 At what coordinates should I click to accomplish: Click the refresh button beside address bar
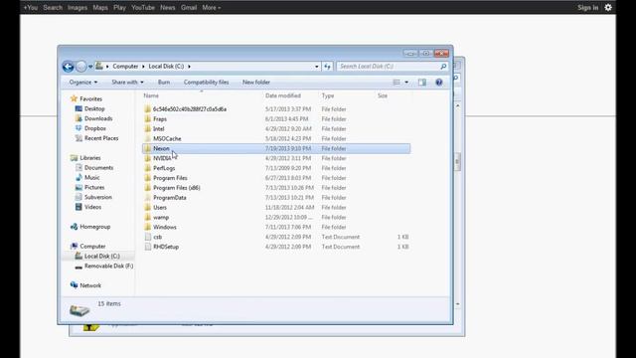[x=327, y=67]
